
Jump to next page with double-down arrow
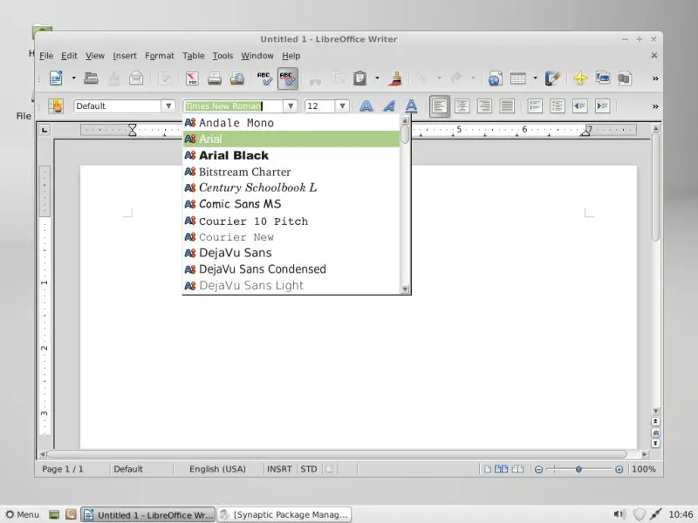[655, 444]
